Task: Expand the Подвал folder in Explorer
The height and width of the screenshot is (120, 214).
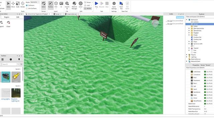Action: [x=189, y=33]
